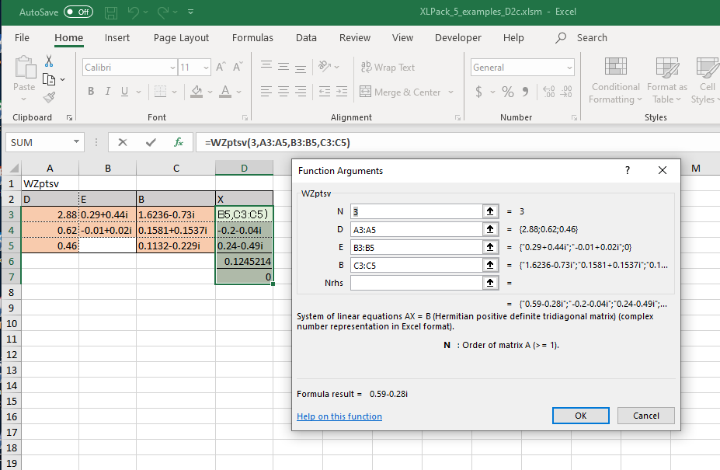
Task: Click the Cut scissors icon
Action: [x=49, y=61]
